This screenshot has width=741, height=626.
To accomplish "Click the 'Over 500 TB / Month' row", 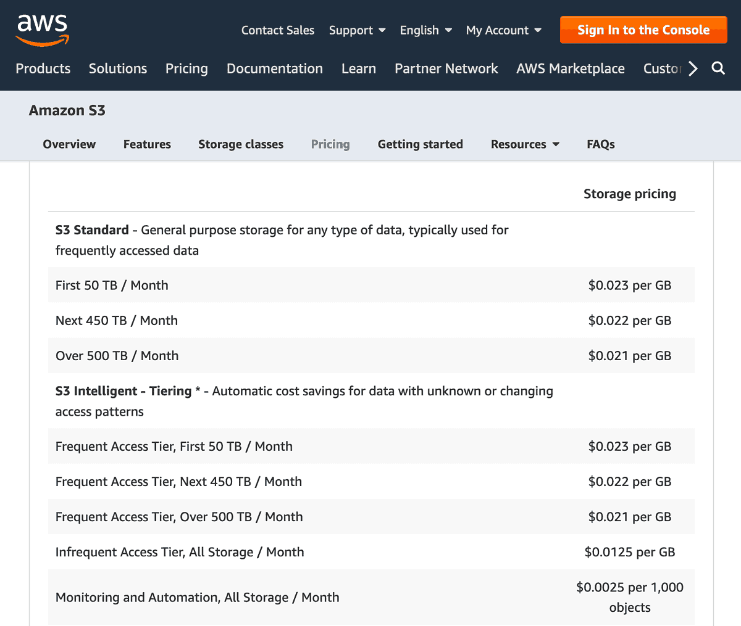I will [371, 355].
